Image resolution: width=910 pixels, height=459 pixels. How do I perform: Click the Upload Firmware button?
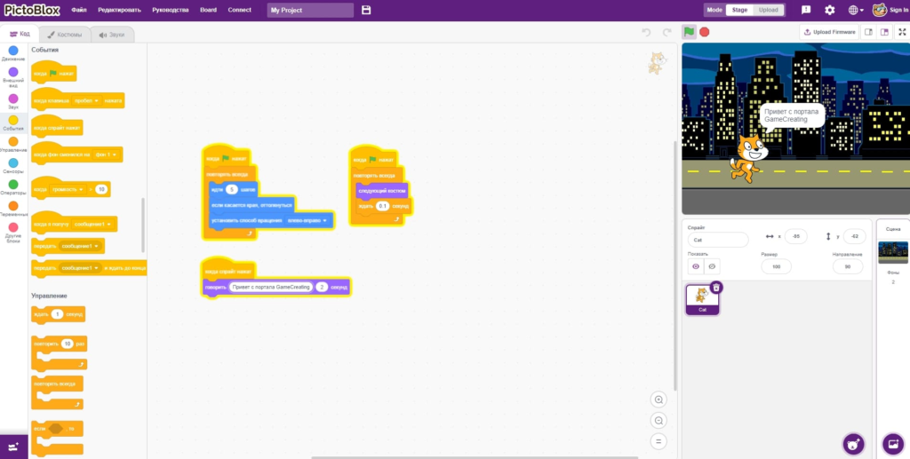click(x=829, y=32)
